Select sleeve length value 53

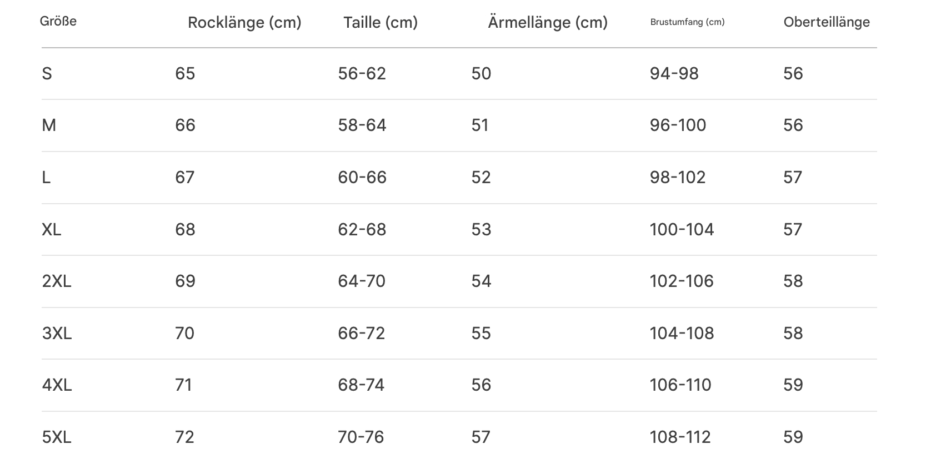(x=482, y=230)
